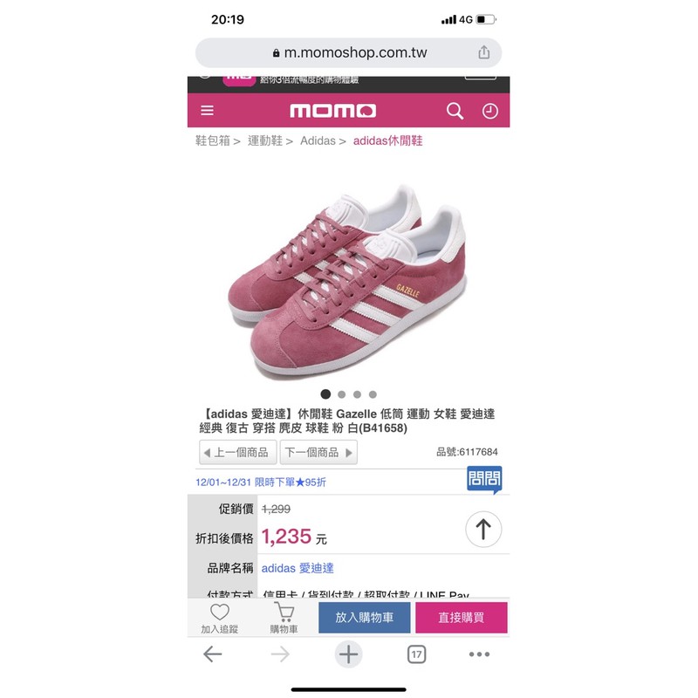Tap the back-to-top arrow button
Viewport: 698px width, 698px height.
[x=483, y=530]
